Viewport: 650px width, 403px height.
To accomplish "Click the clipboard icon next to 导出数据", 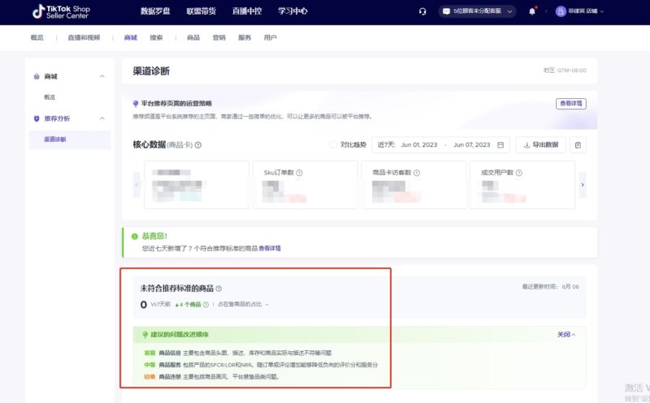I will [578, 145].
